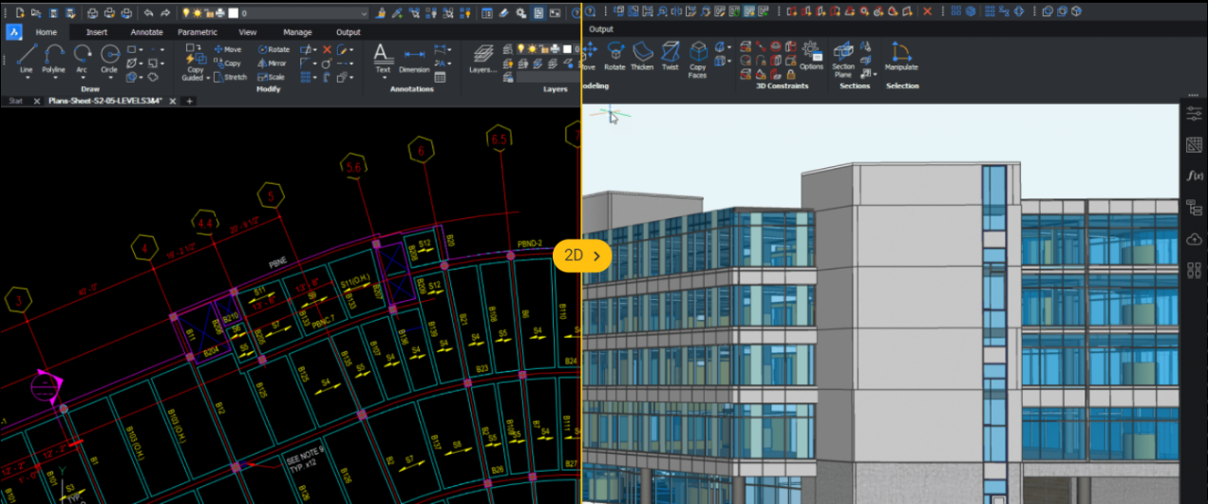Click the Undo arrow
Screen dimensions: 1208x504
(149, 12)
